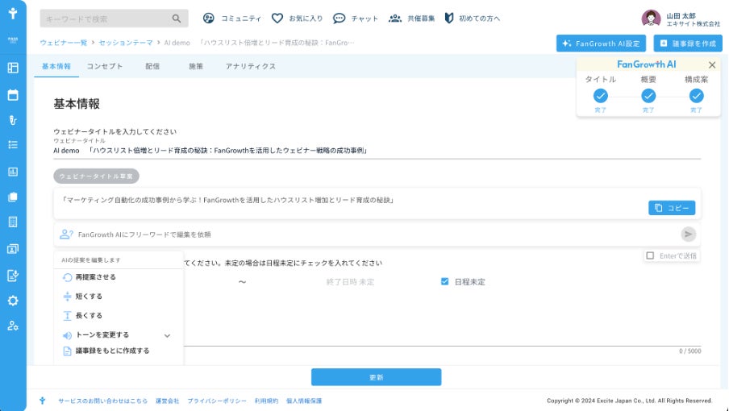Click the FanGrowth AI free-word input
The image size is (729, 411).
[x=377, y=235]
